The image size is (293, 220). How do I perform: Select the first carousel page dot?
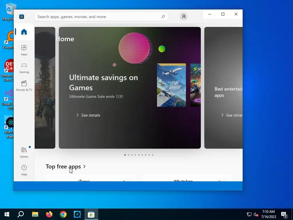pyautogui.click(x=125, y=155)
